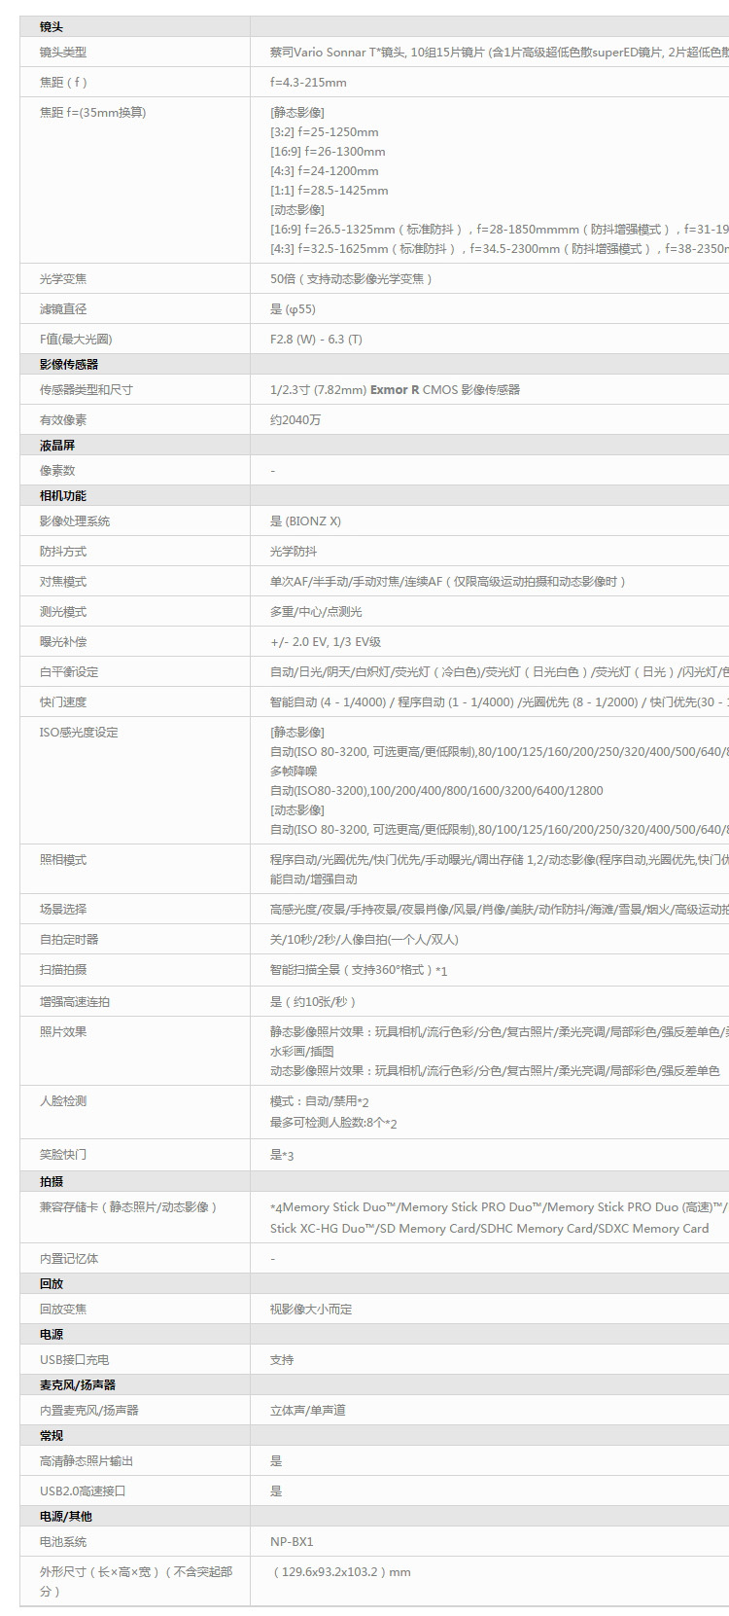Click the 常规 section header

pos(51,1436)
